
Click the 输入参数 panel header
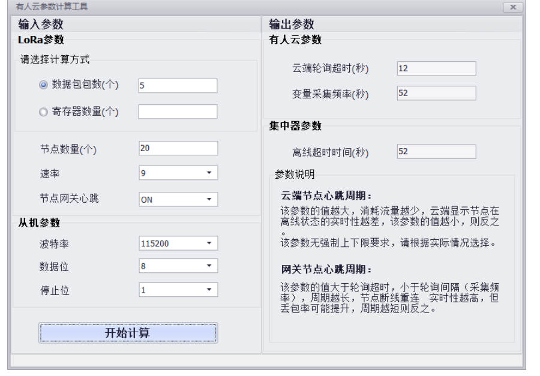[x=41, y=25]
